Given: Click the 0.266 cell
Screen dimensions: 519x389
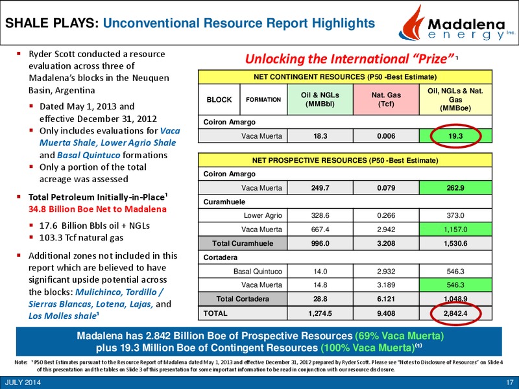Looking at the screenshot, I should (386, 216).
